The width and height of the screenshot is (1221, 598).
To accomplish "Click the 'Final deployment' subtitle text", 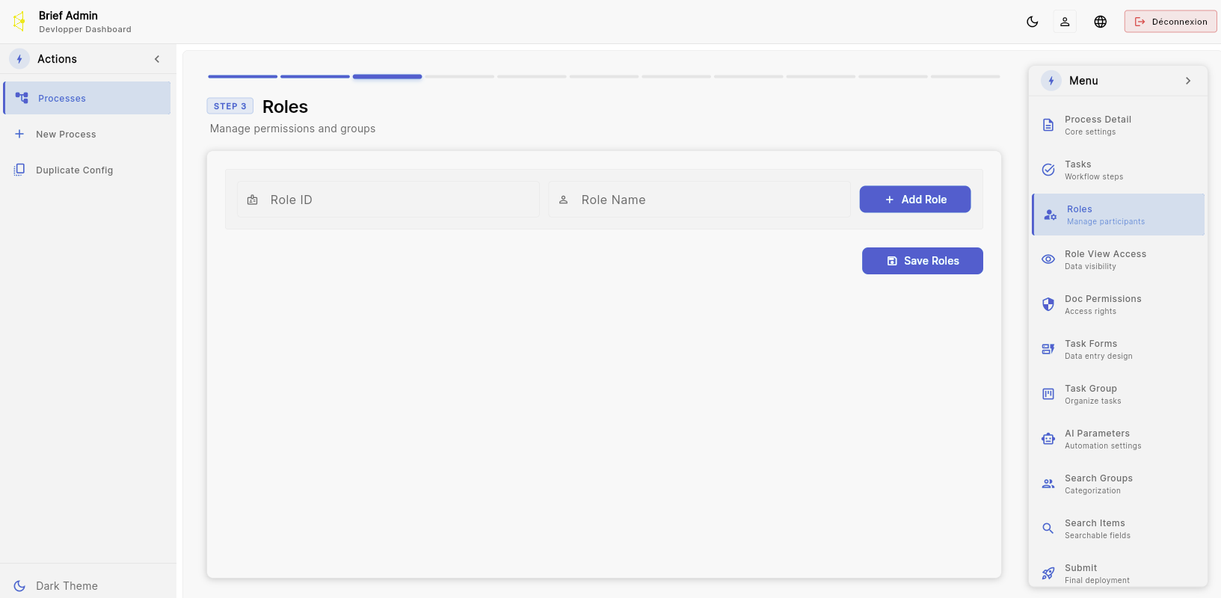I will [x=1097, y=581].
